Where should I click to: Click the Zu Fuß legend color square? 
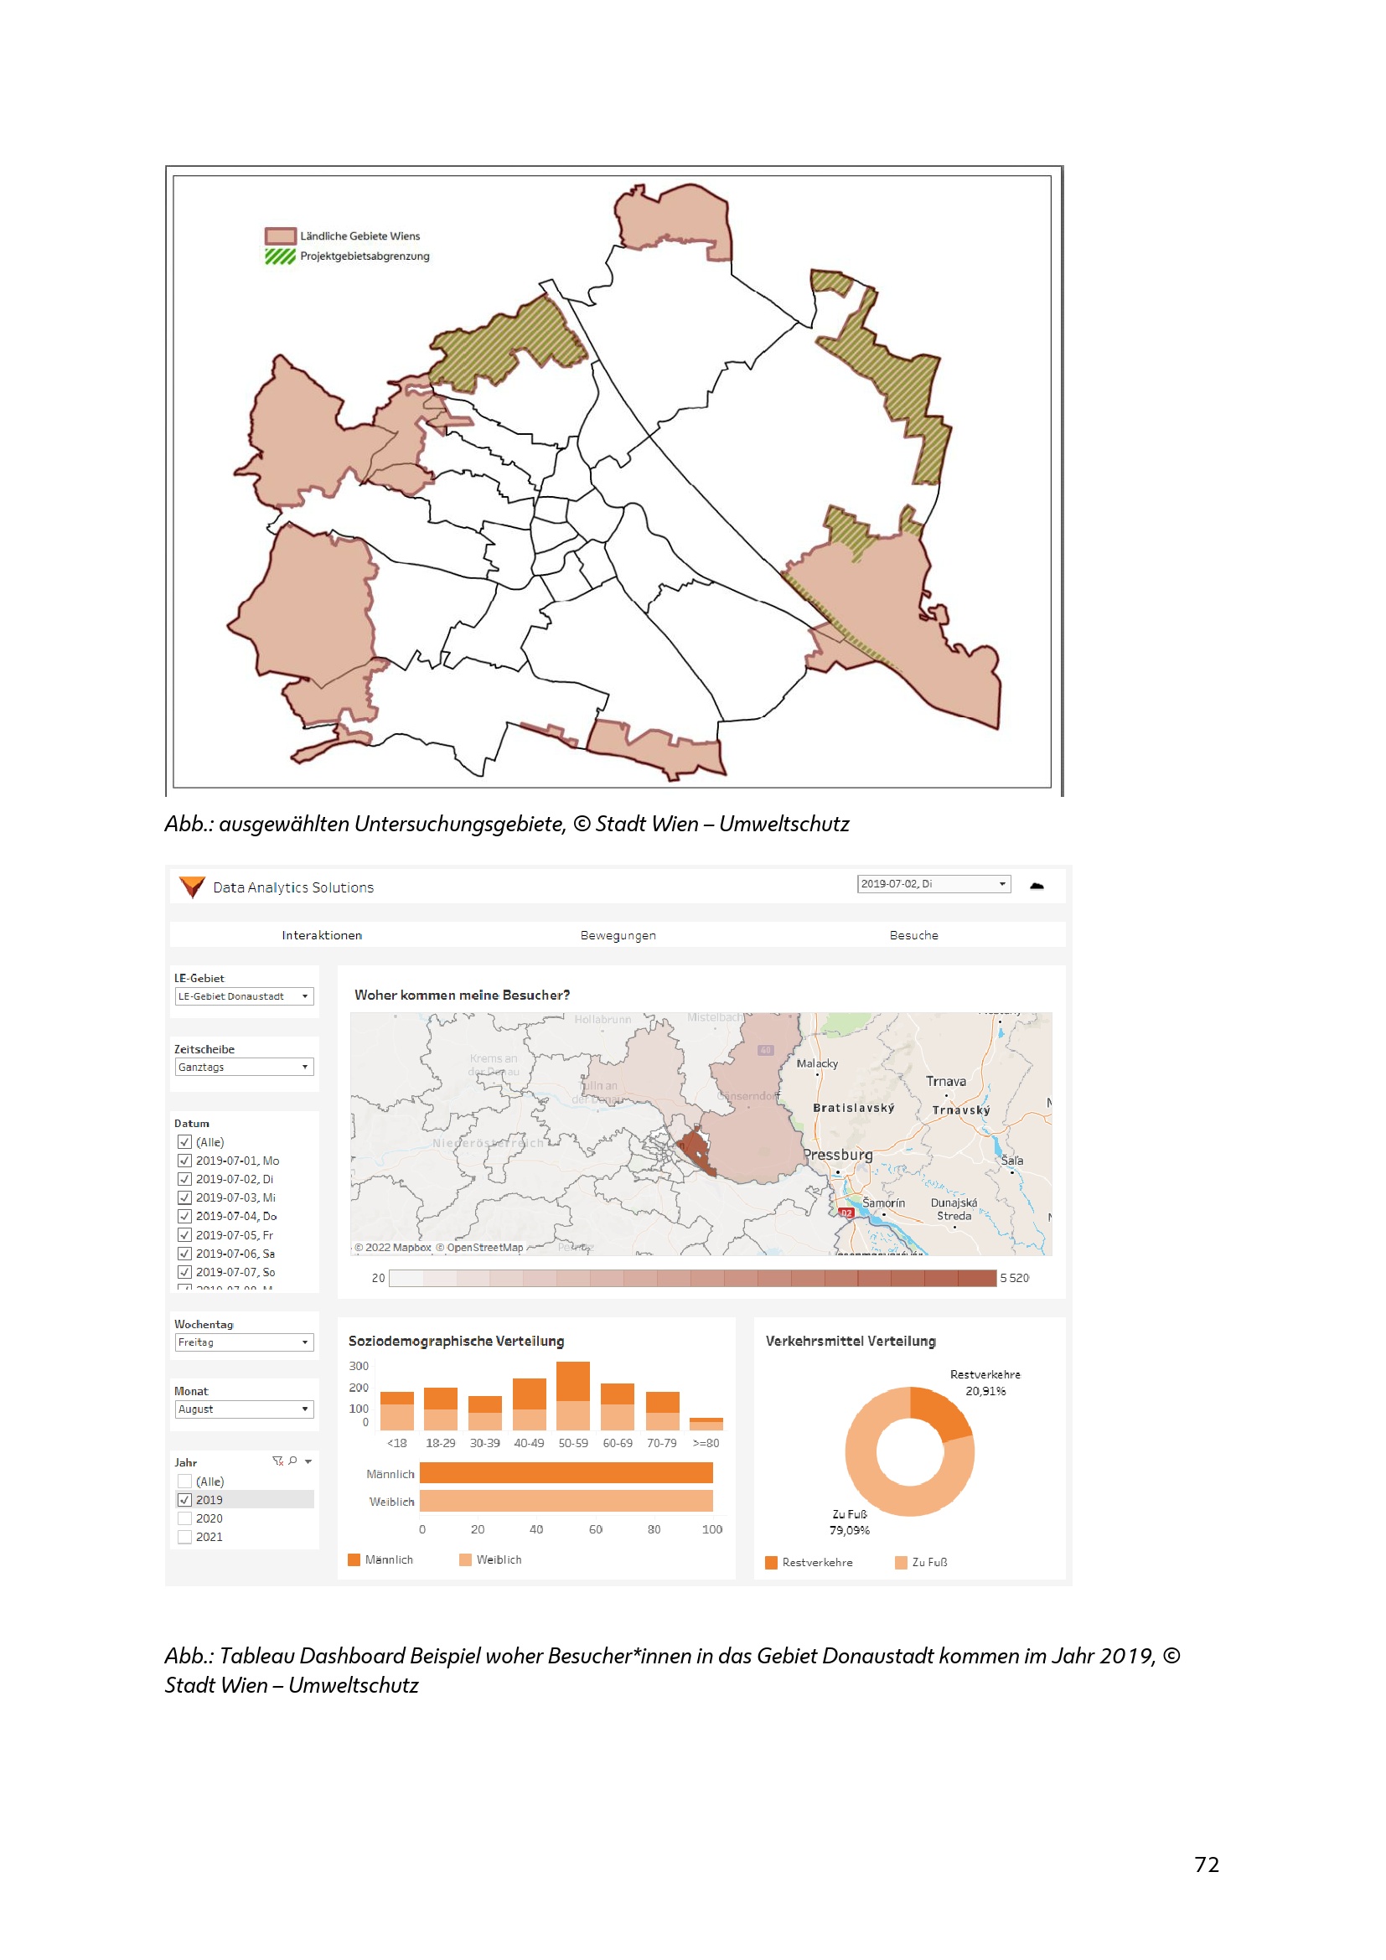pyautogui.click(x=900, y=1562)
